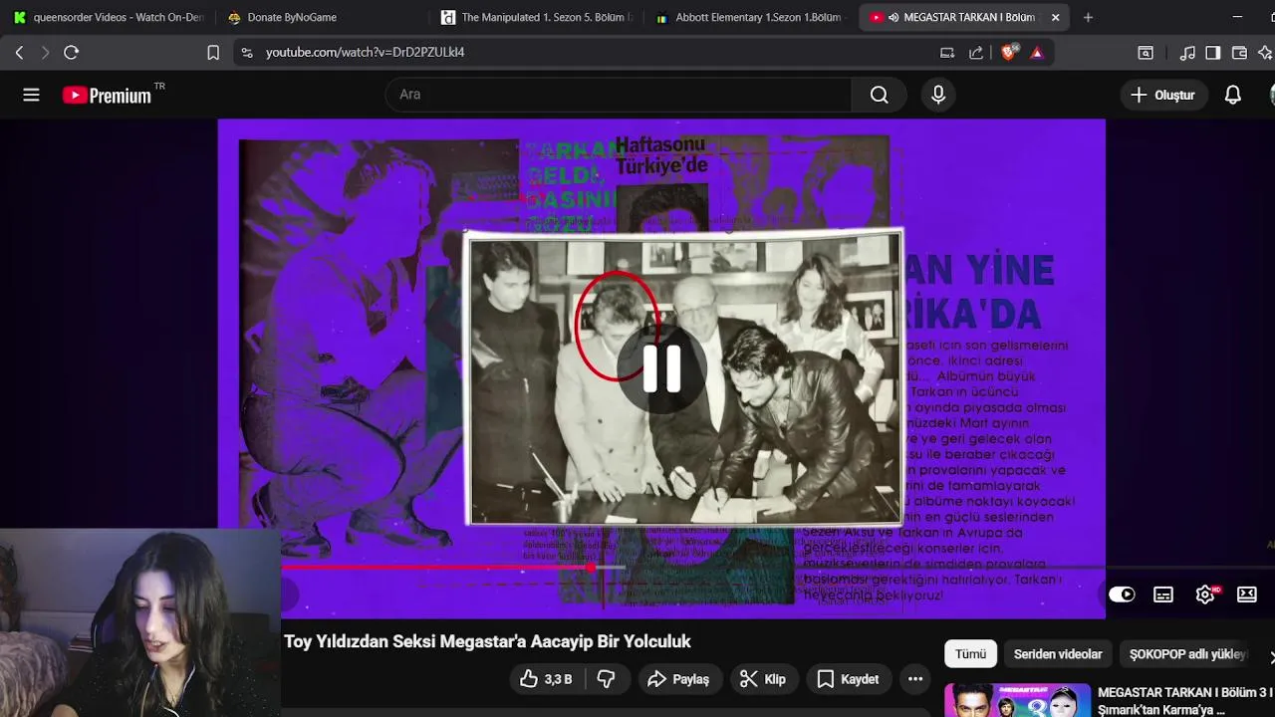Bookmark this page icon
The height and width of the screenshot is (717, 1275).
click(x=213, y=53)
